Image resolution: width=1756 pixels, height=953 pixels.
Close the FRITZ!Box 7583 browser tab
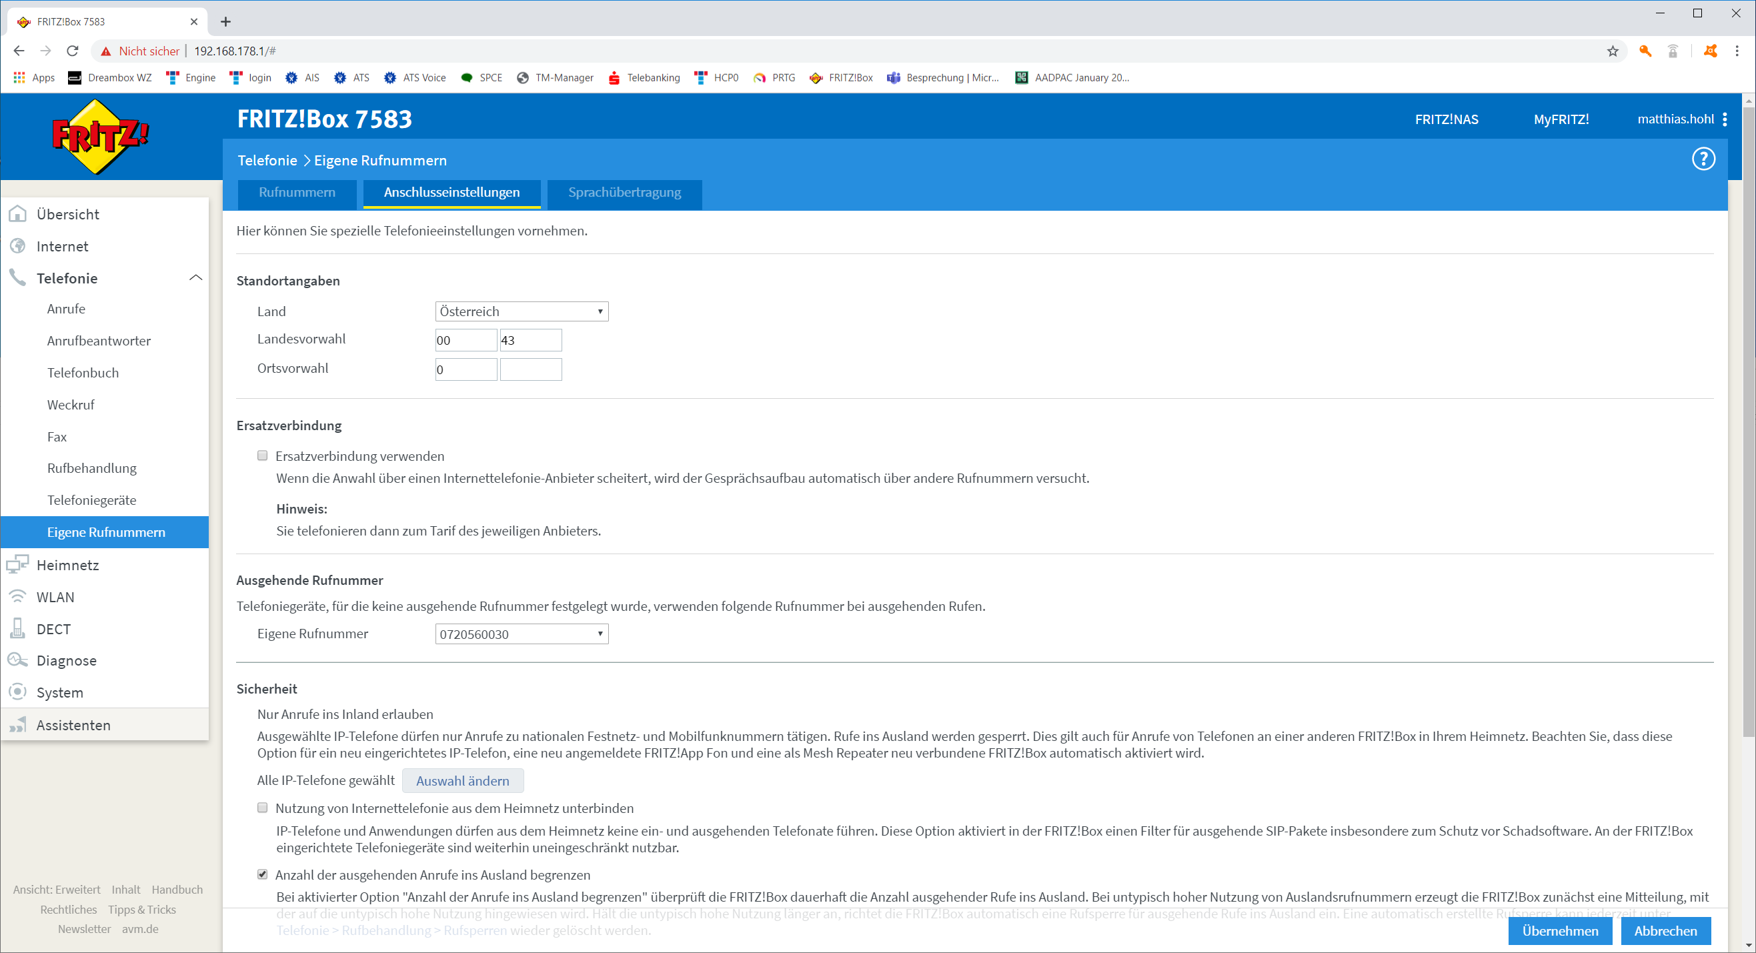click(194, 22)
